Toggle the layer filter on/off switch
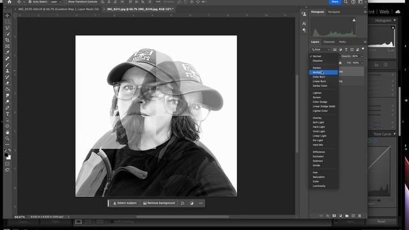 point(363,49)
